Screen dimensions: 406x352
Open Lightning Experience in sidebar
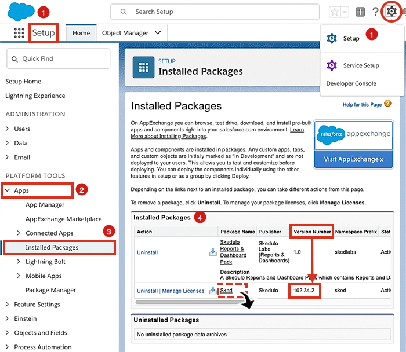click(35, 96)
